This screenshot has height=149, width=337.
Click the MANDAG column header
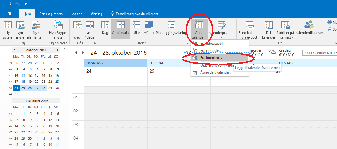coord(116,63)
